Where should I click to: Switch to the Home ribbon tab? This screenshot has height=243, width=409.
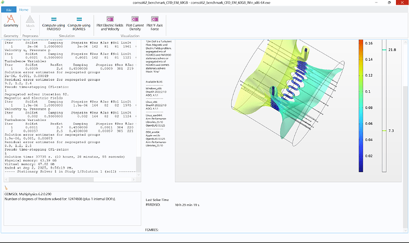(x=24, y=10)
